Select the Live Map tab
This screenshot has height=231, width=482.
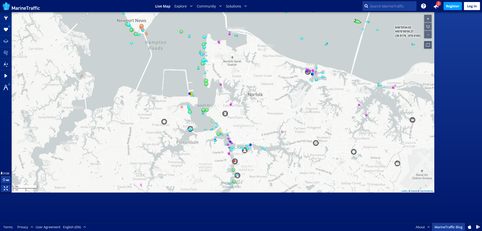tap(163, 6)
